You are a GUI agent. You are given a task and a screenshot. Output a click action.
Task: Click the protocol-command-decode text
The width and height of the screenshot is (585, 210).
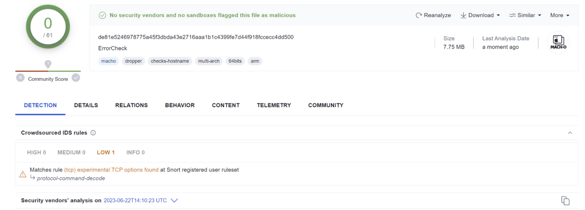pyautogui.click(x=71, y=178)
